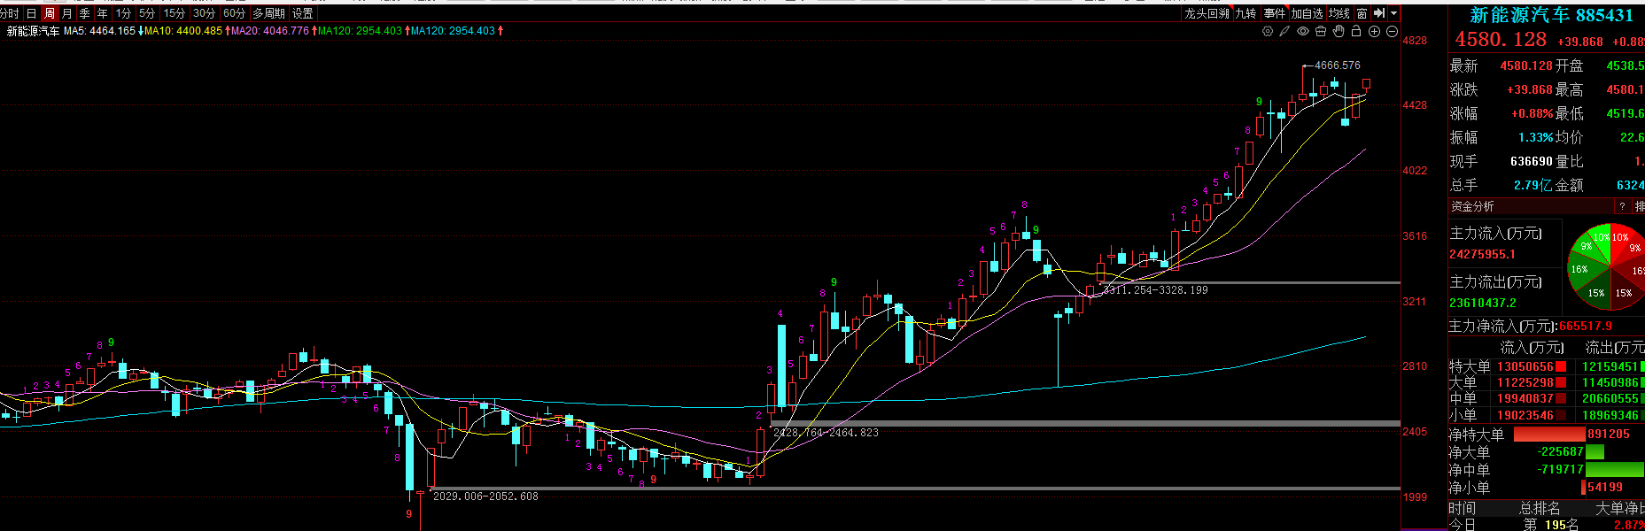Click 主力净流入 value 665517.9

tap(1586, 326)
